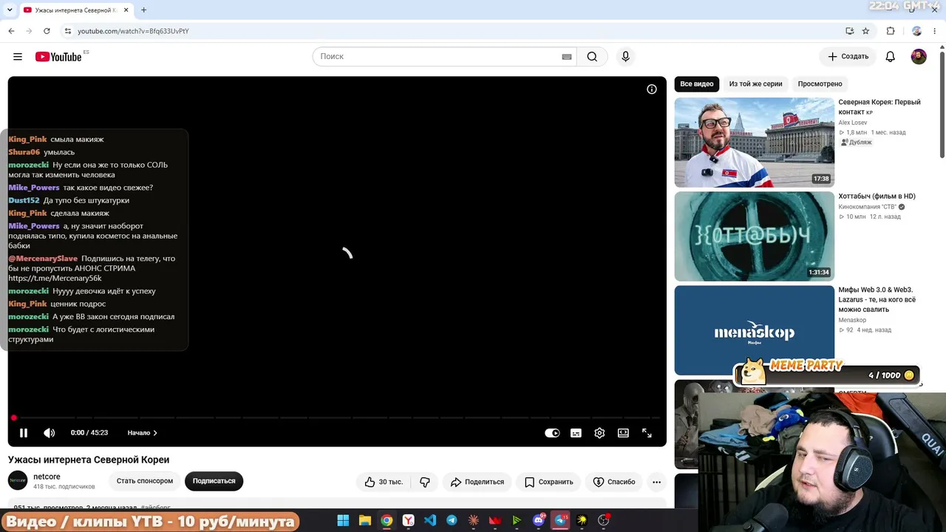
Task: Open title Хоттабыч (фильм в HD)
Action: 877,197
